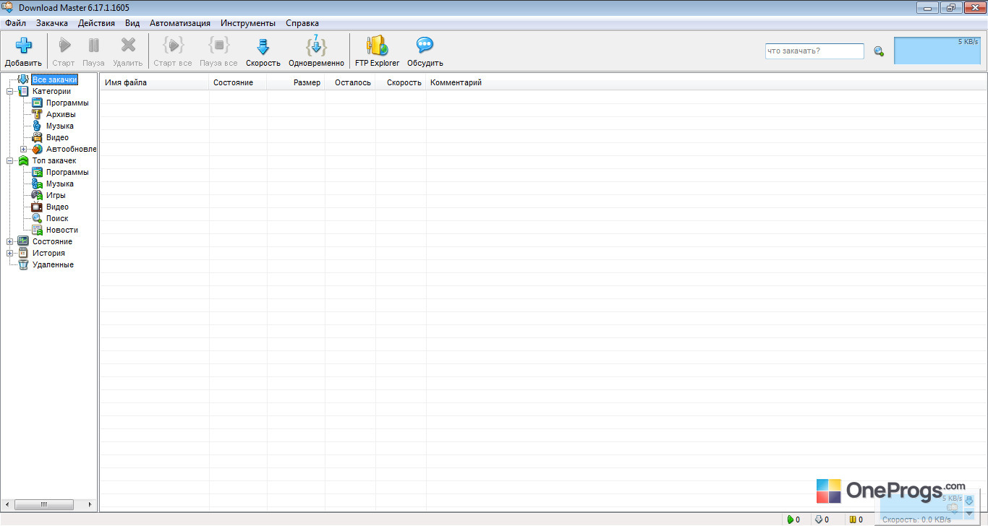Click the magnifier search icon beside the search box

click(879, 51)
